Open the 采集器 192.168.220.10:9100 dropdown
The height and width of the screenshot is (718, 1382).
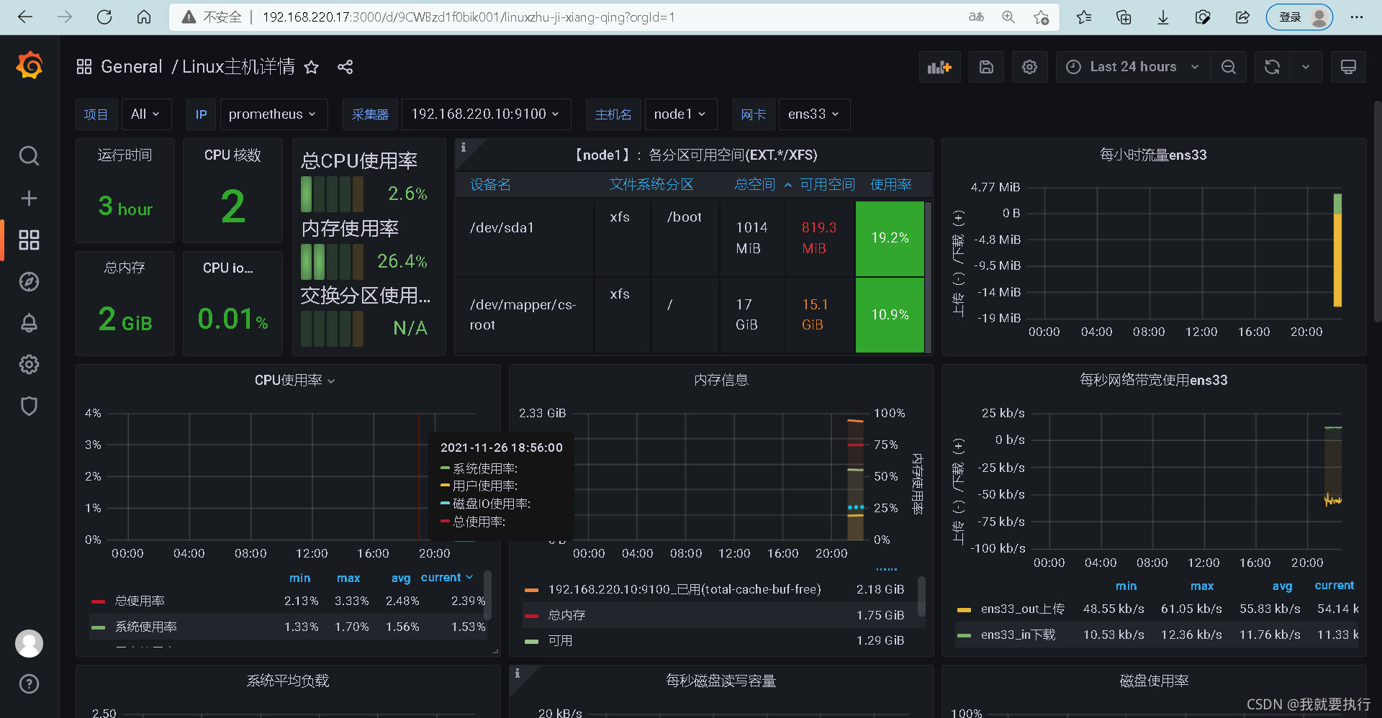(x=486, y=114)
